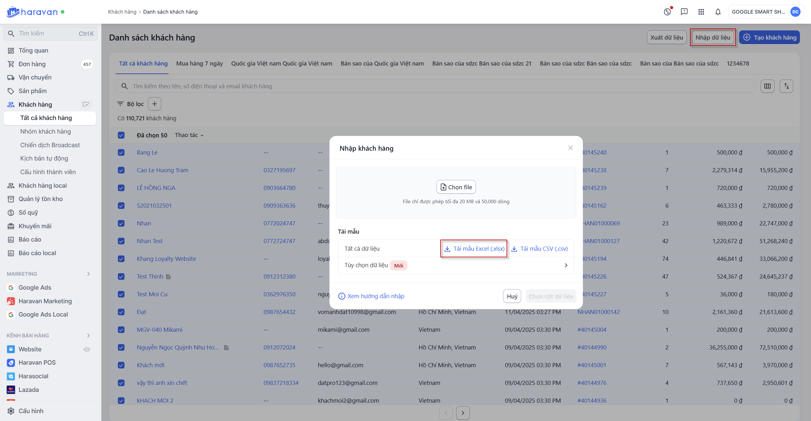
Task: Click the feedback message icon in header
Action: (x=684, y=12)
